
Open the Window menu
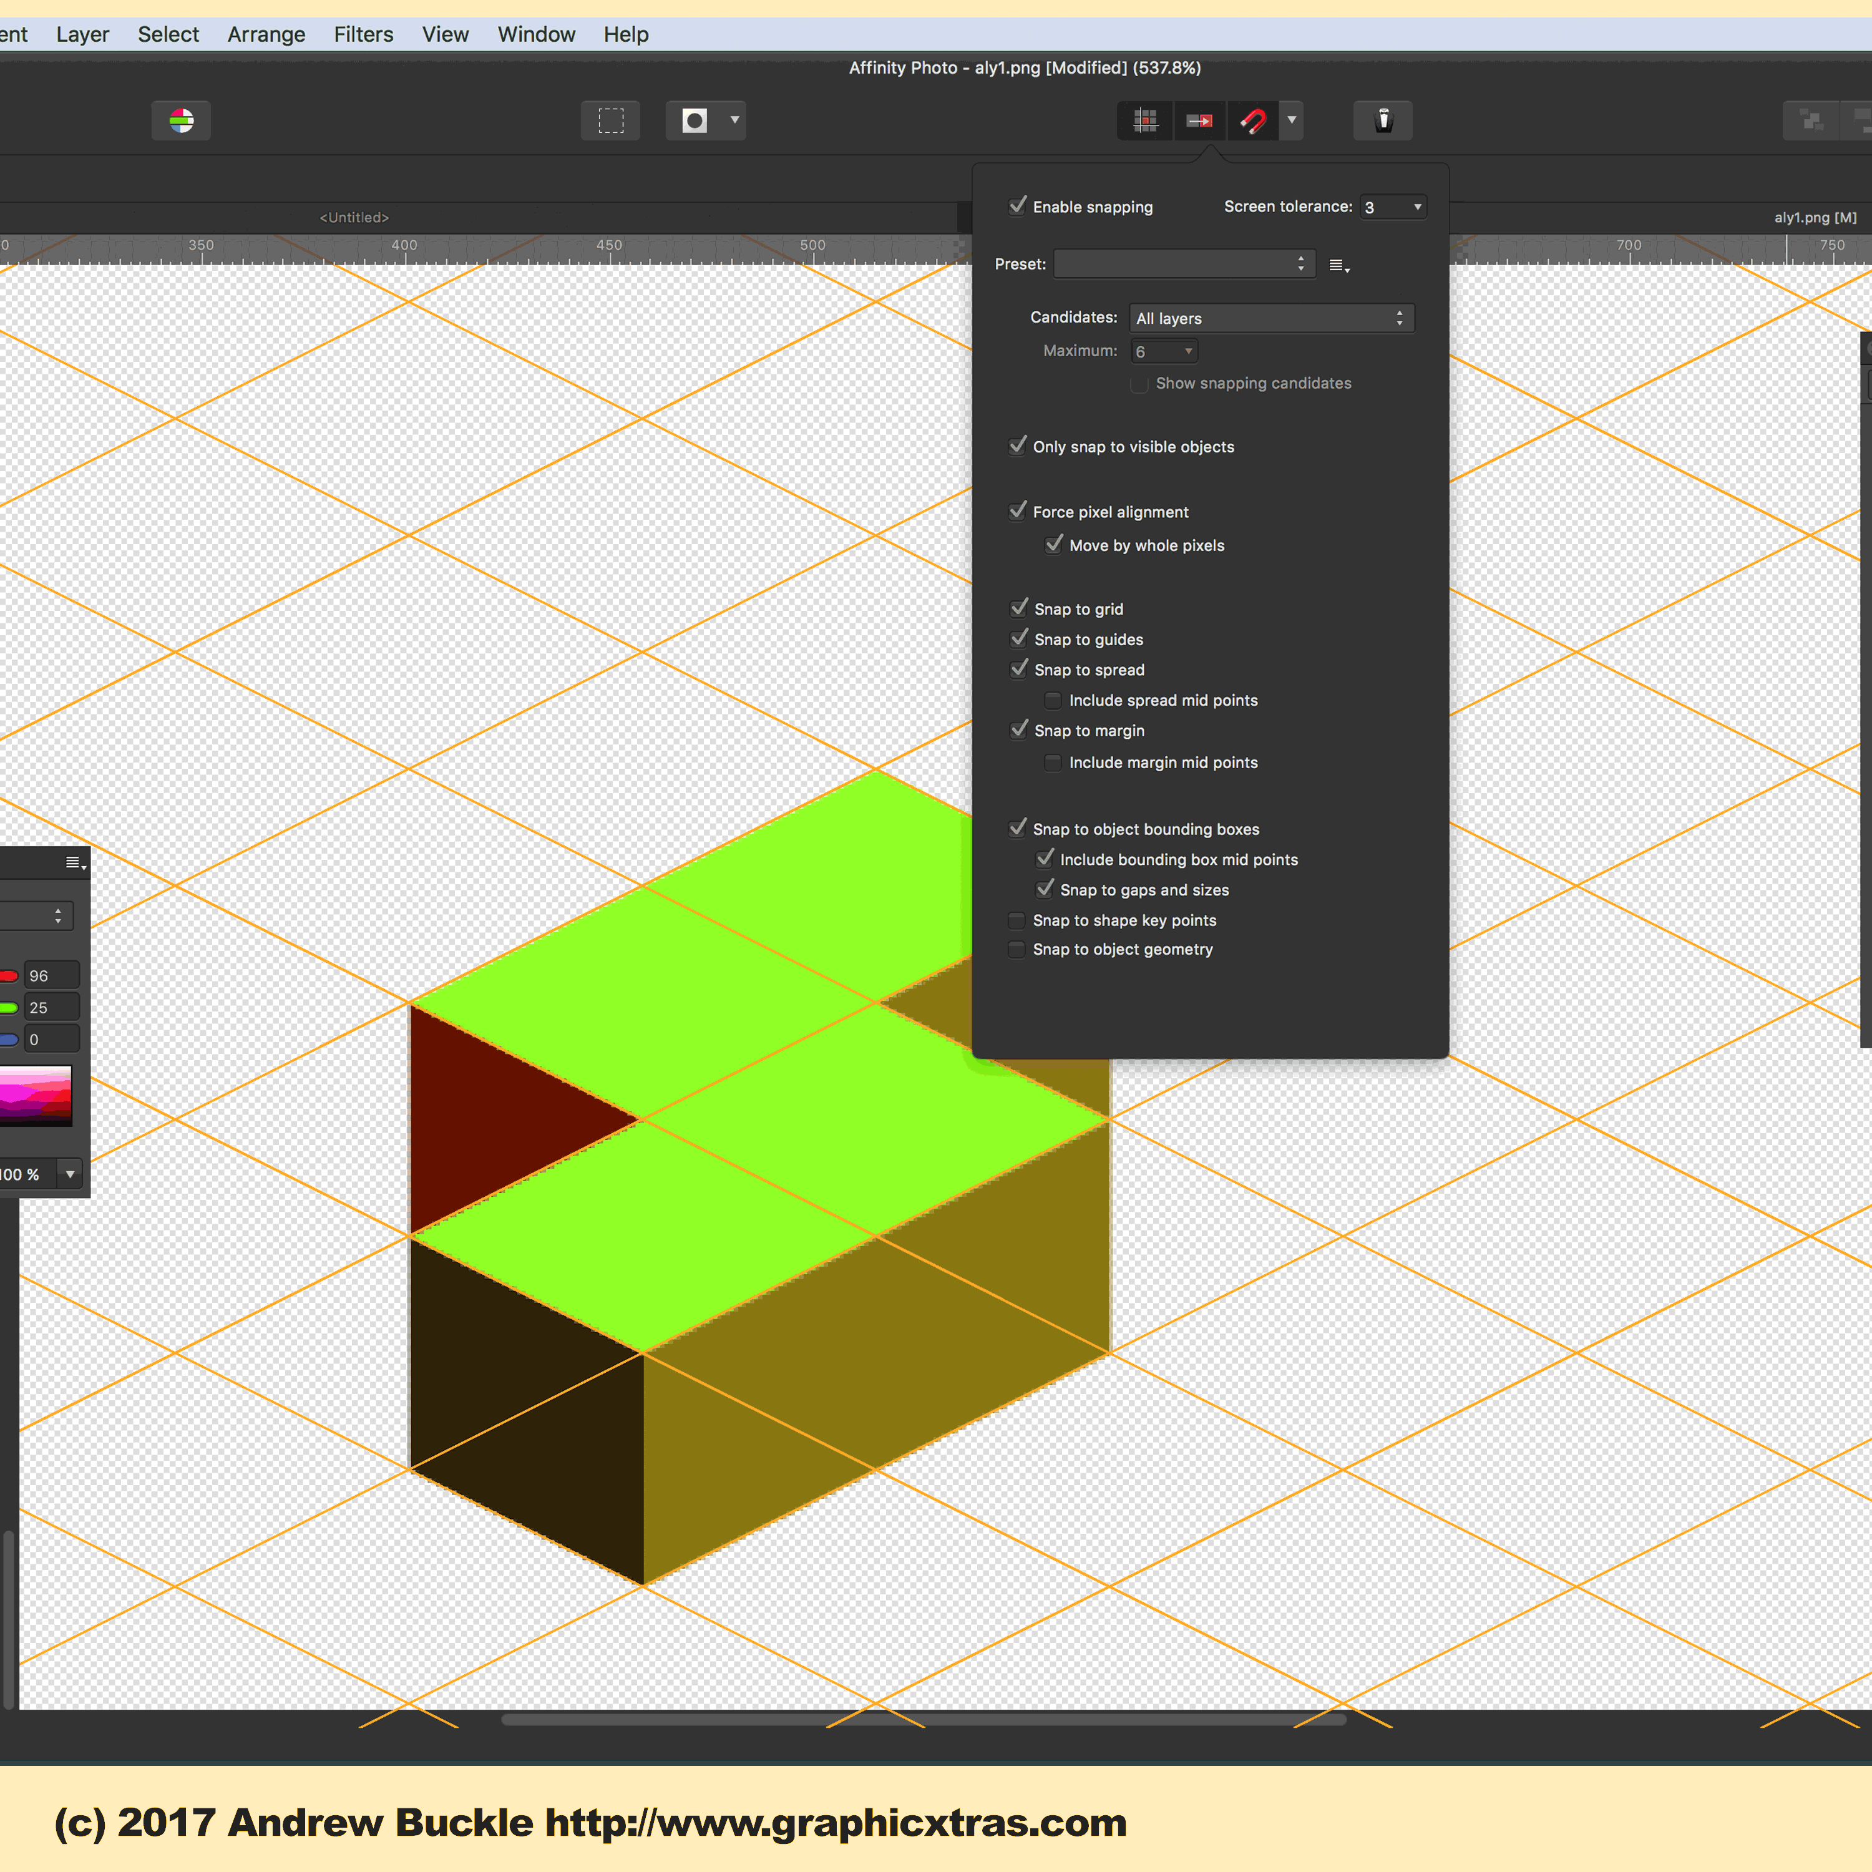click(537, 35)
